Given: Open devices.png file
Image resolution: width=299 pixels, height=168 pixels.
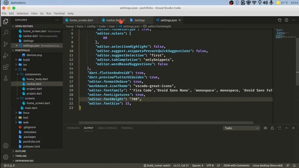Looking at the screenshot, I should click(x=34, y=55).
